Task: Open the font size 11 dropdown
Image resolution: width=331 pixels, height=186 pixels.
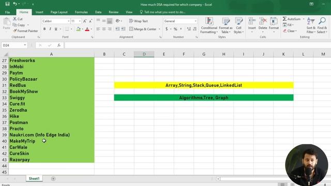Action: click(x=80, y=21)
